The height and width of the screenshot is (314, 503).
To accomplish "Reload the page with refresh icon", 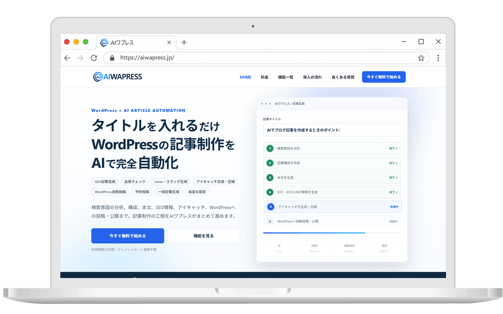I will pos(94,58).
